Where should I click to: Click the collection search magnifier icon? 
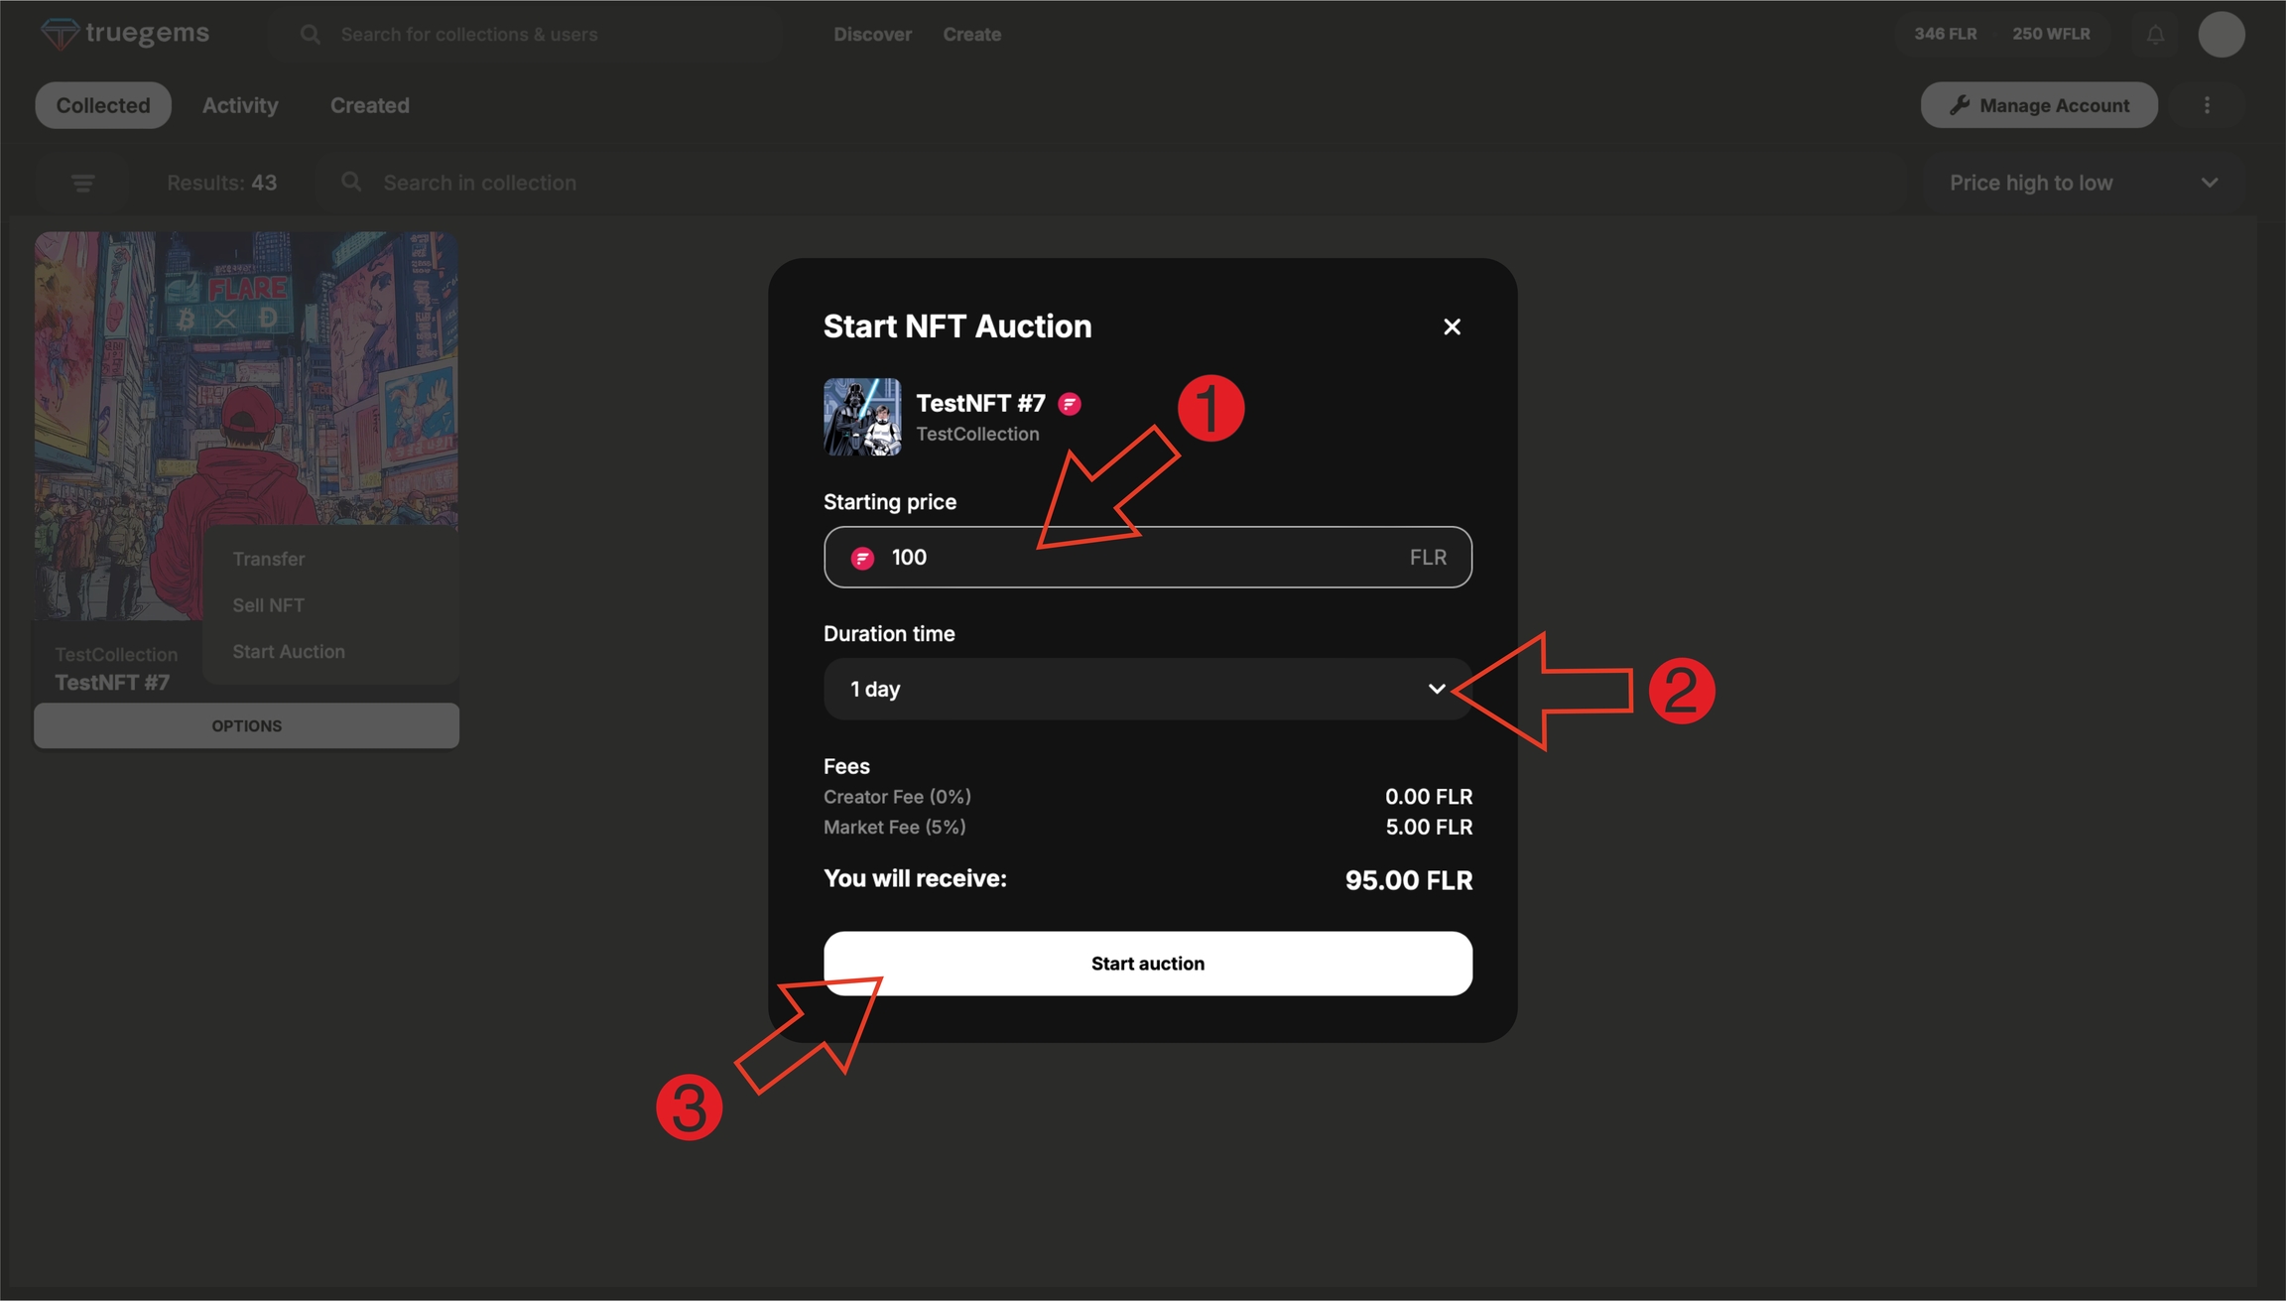coord(351,183)
